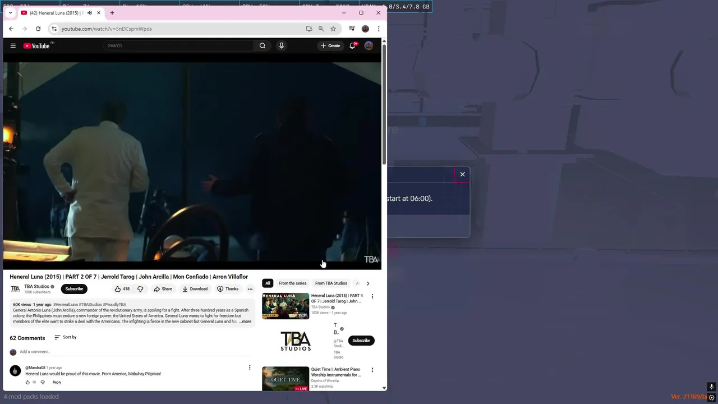Click the YouTube search magnifier button
The height and width of the screenshot is (404, 718).
click(x=262, y=45)
